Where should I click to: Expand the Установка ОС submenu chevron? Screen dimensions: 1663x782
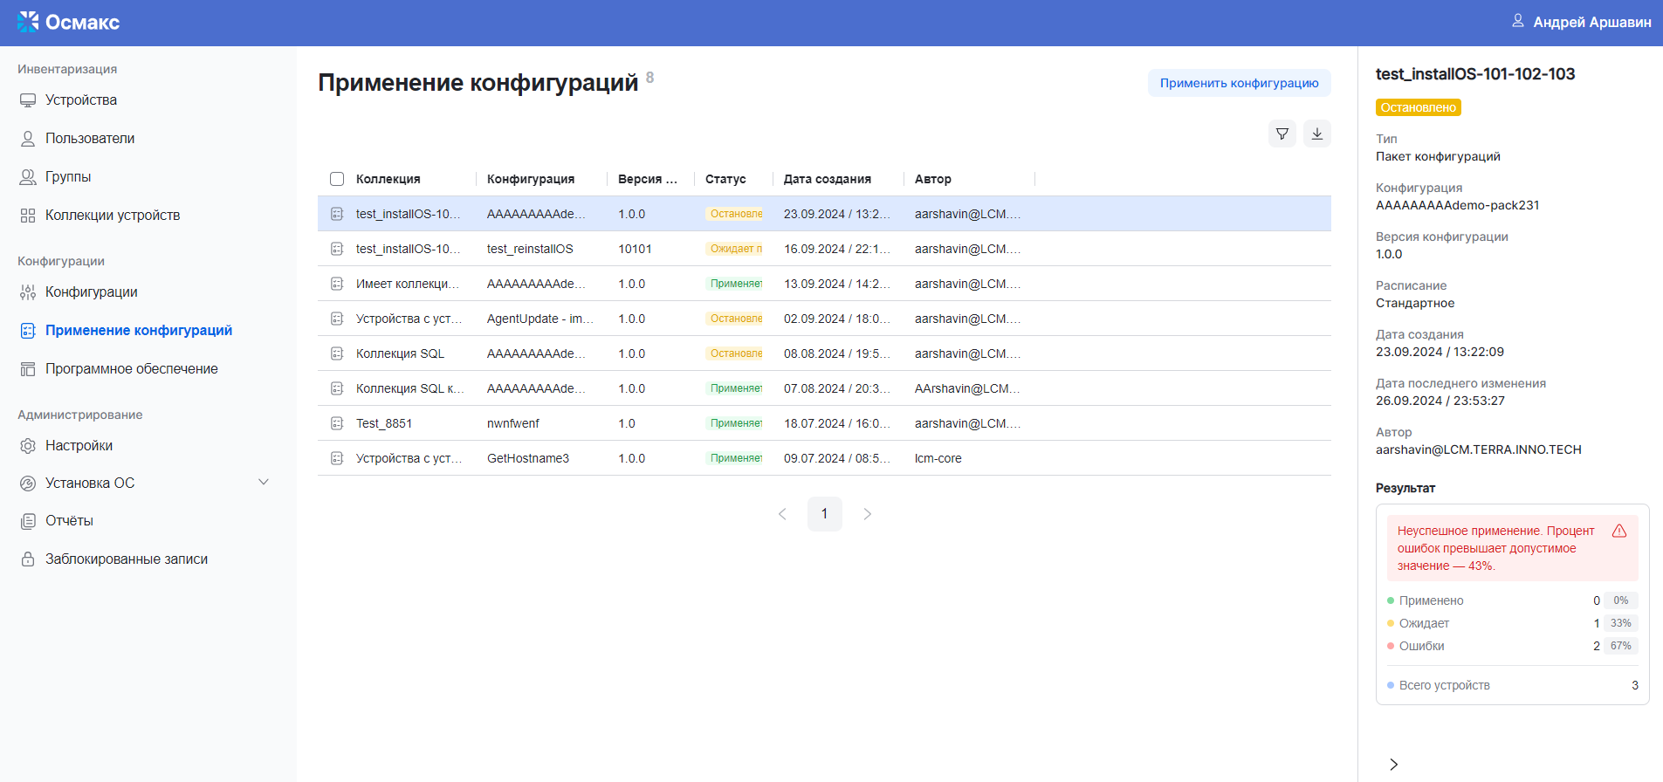pyautogui.click(x=264, y=483)
